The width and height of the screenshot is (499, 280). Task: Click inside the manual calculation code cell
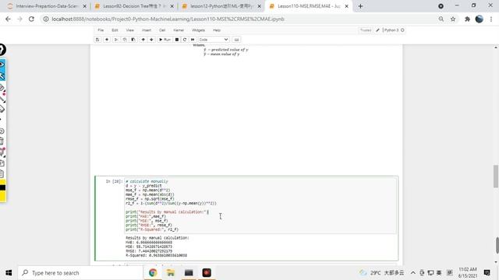coord(260,205)
